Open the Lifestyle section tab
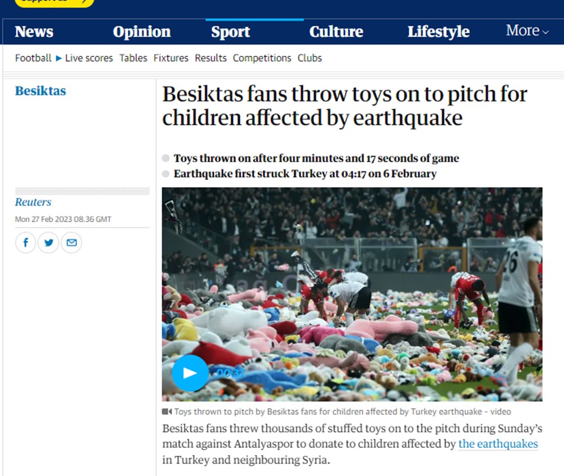The height and width of the screenshot is (476, 564). 438,32
